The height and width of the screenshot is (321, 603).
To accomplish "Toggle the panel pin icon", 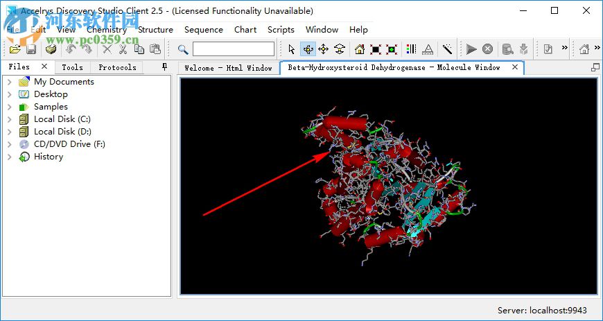I will [x=164, y=67].
